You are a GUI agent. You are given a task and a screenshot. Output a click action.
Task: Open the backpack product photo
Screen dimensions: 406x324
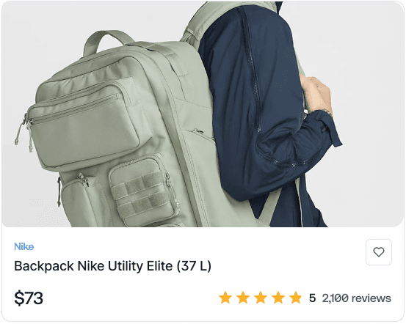203,114
